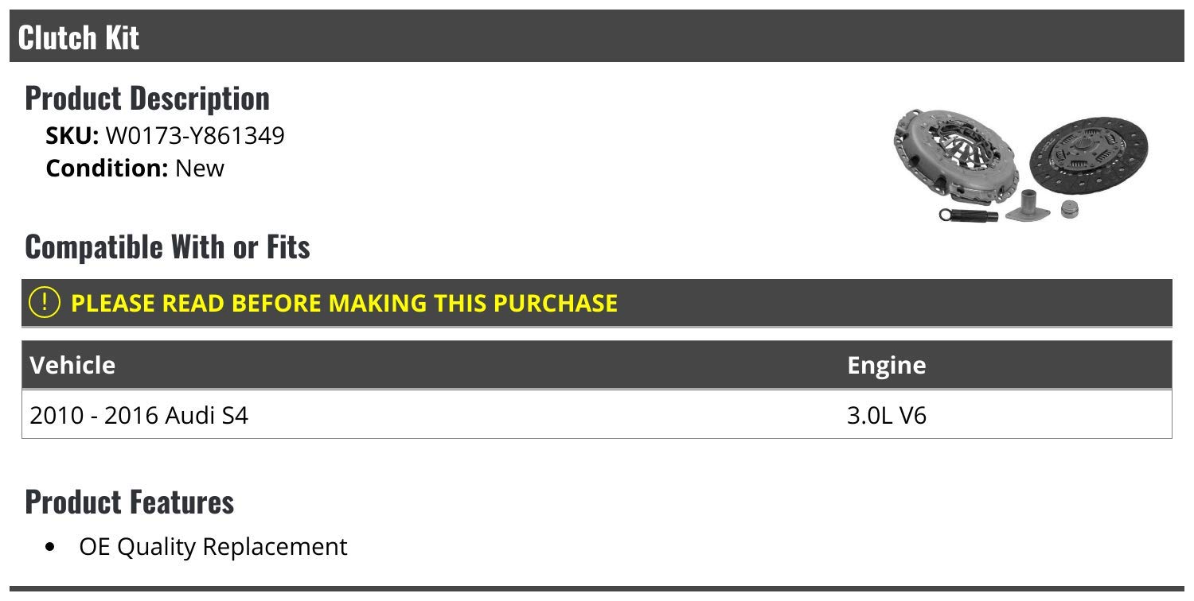Select the SKU number W0173-Y861349

[x=195, y=136]
